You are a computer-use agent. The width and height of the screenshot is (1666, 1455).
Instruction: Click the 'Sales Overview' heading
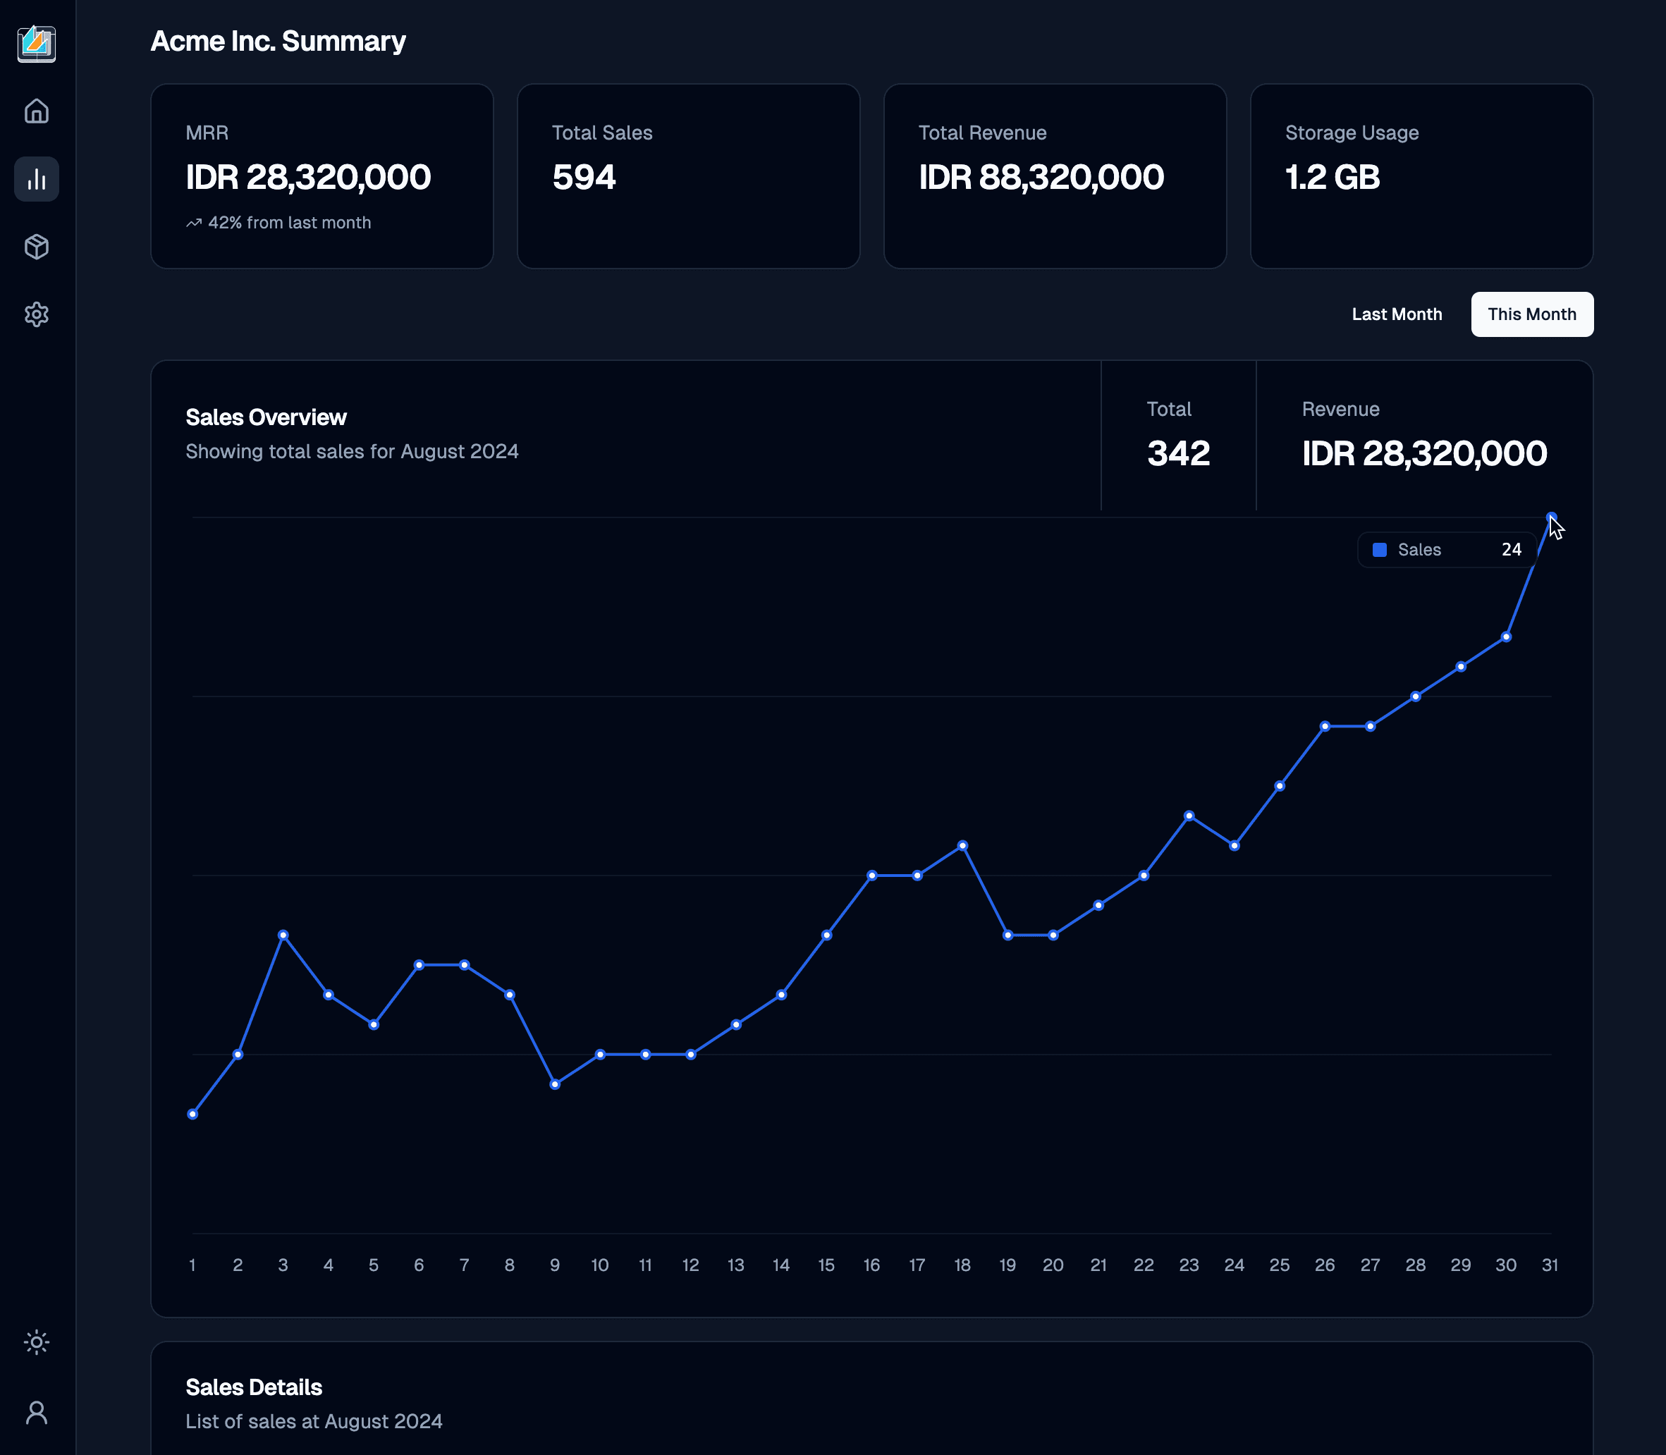coord(267,417)
